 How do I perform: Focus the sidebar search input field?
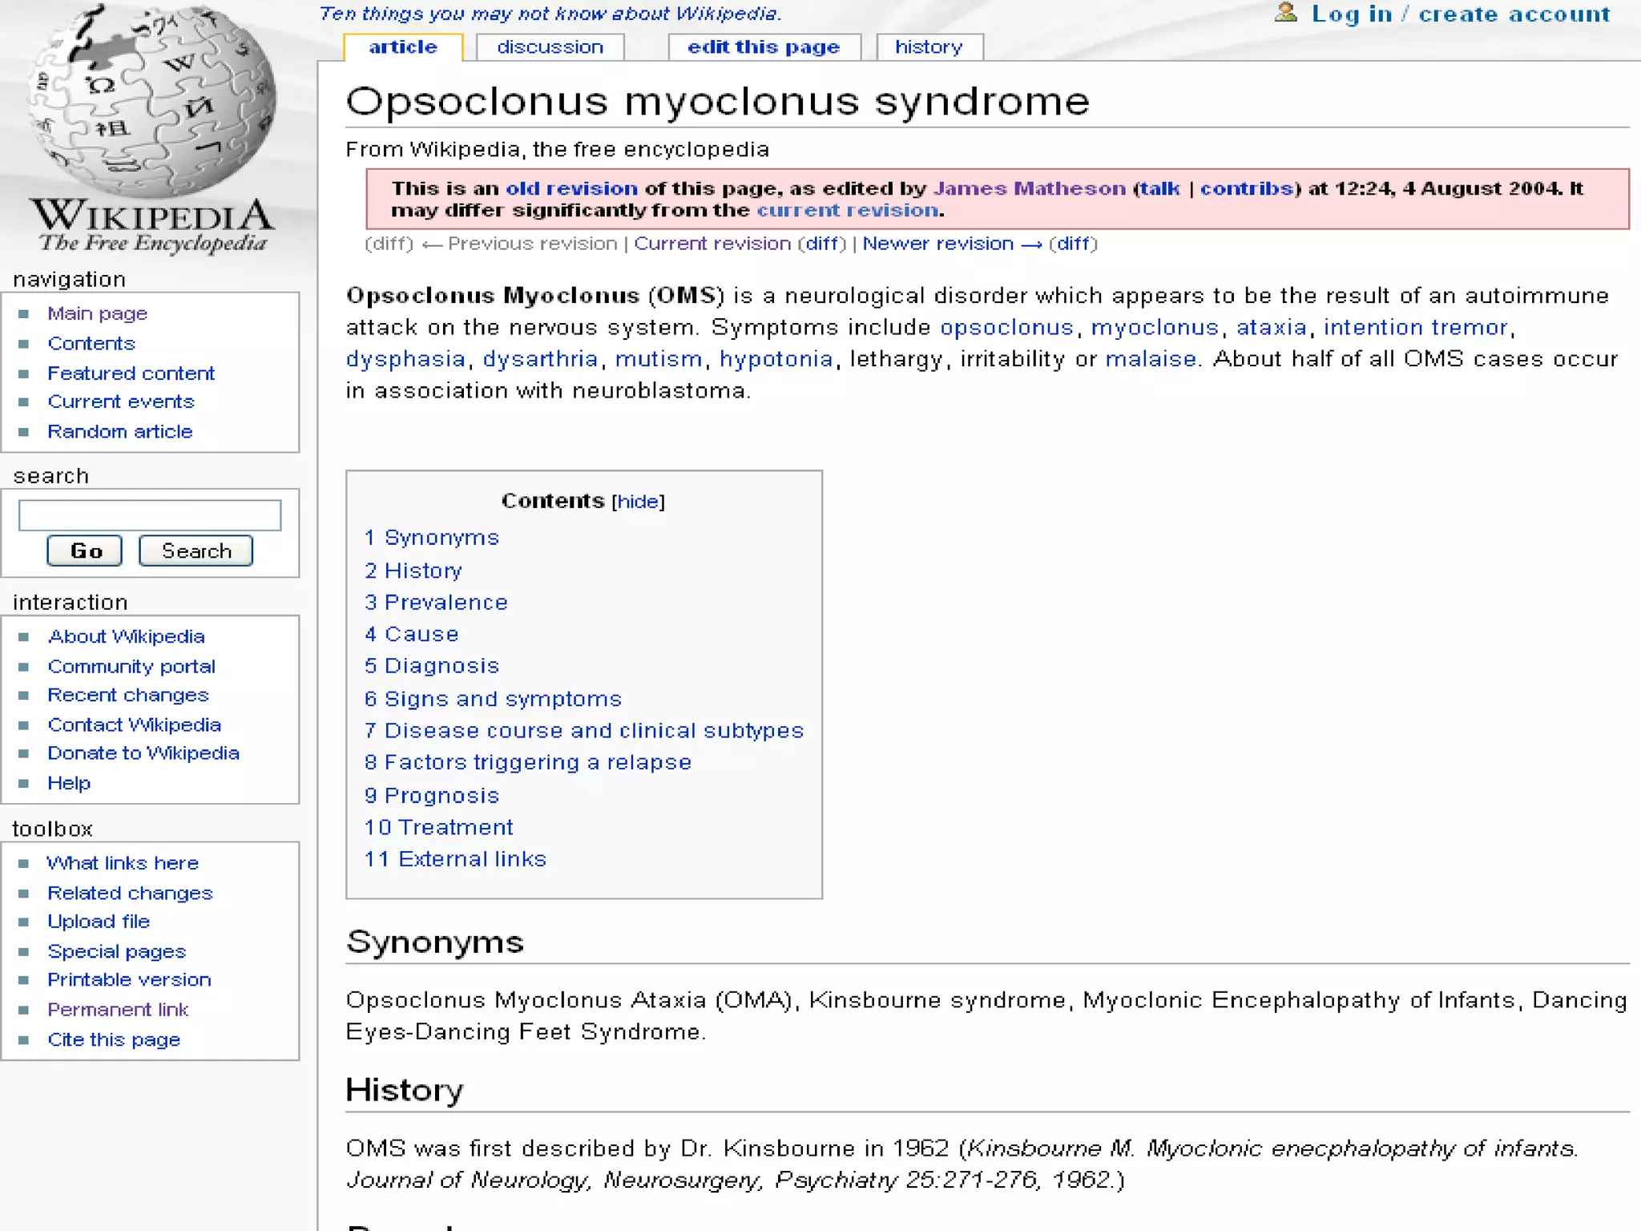coord(150,515)
